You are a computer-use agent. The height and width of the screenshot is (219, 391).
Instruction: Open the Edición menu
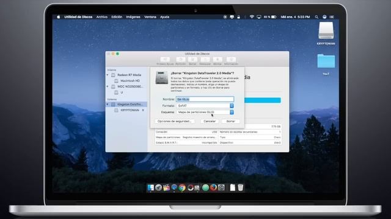click(x=117, y=17)
